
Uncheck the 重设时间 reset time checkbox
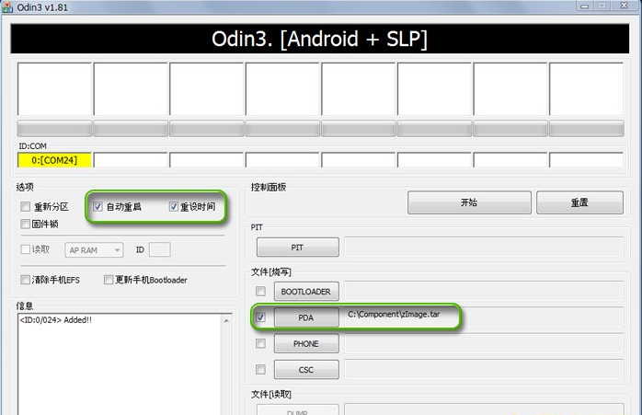coord(174,206)
